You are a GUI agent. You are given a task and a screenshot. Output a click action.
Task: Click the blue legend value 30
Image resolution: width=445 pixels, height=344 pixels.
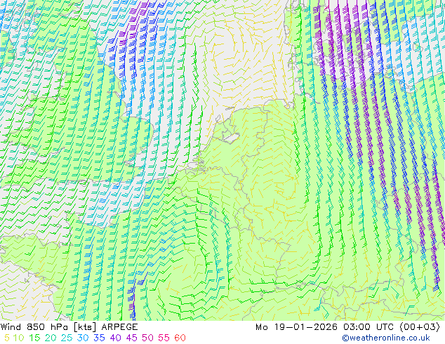[x=83, y=338]
